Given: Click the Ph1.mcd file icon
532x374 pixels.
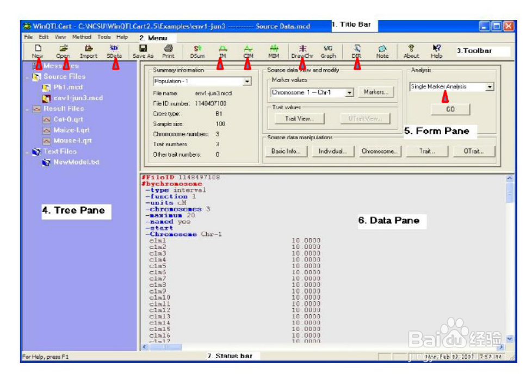Looking at the screenshot, I should point(46,88).
